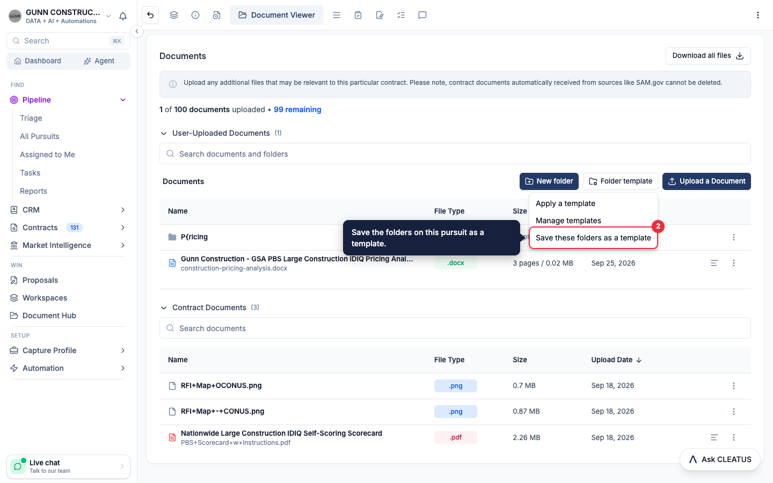Go to Triage in Pipeline
The image size is (773, 483).
click(x=31, y=118)
